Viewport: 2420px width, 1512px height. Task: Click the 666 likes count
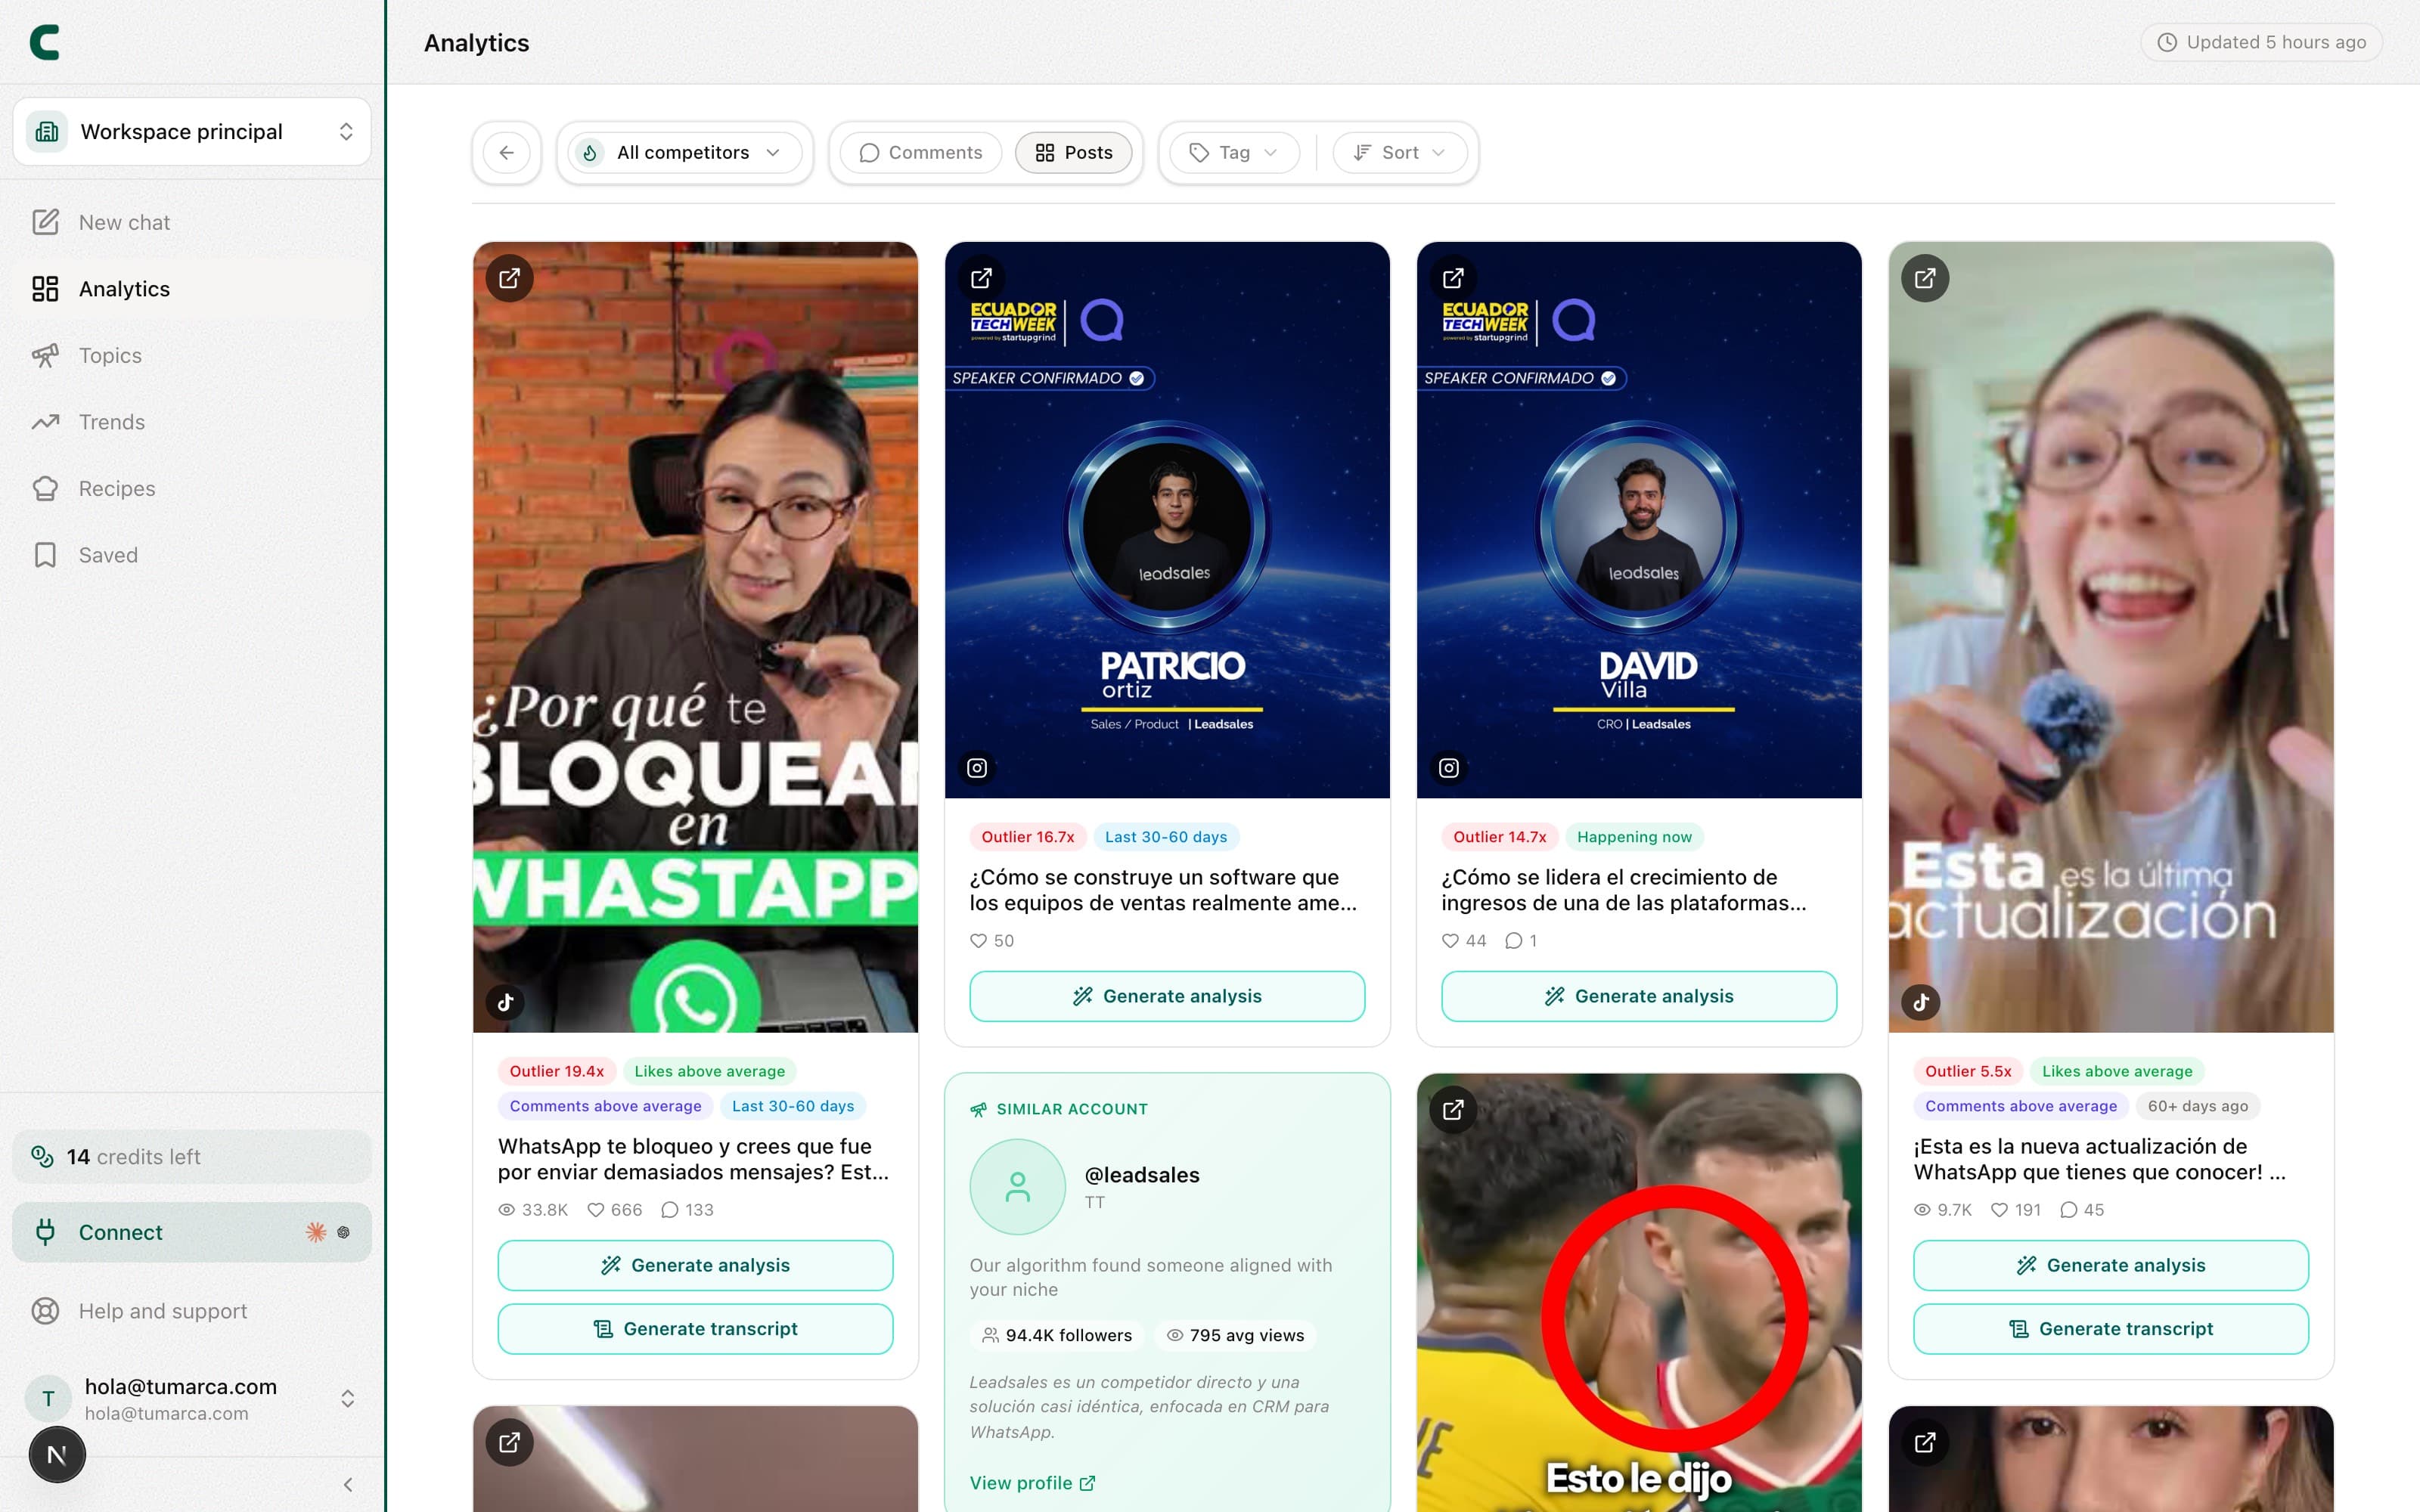point(615,1210)
